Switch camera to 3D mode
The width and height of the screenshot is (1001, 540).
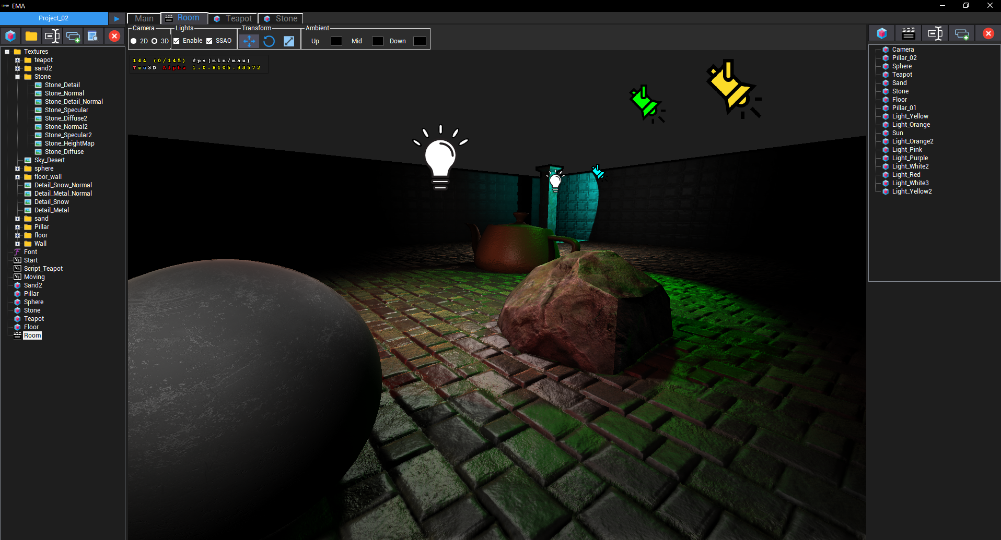(x=155, y=41)
